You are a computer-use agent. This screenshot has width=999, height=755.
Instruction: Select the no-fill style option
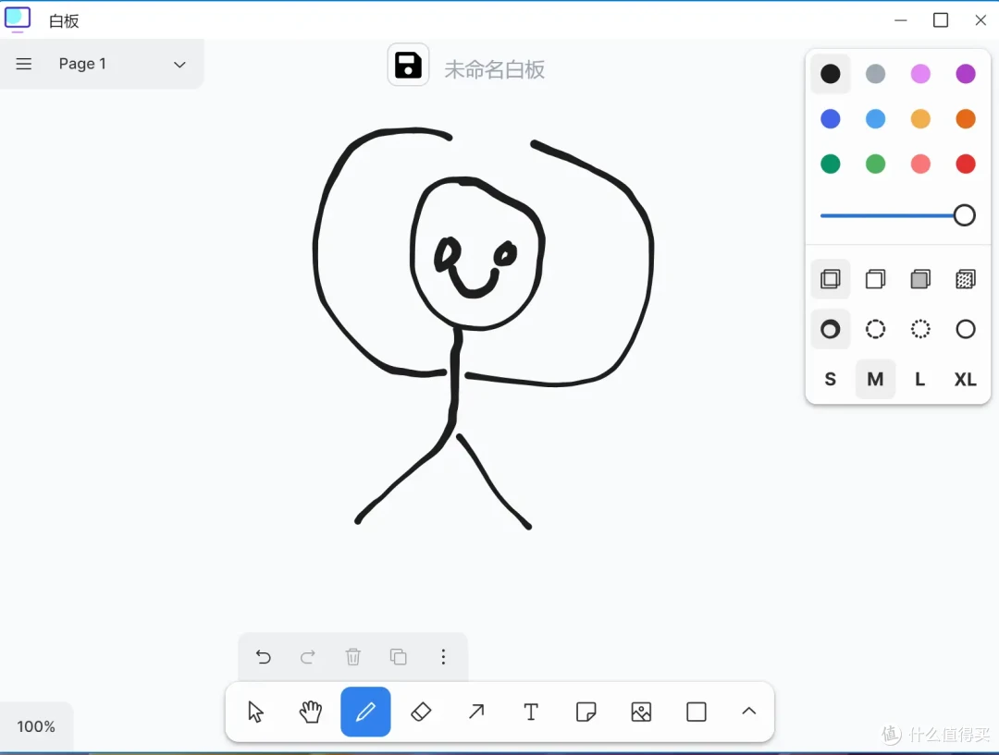click(x=830, y=279)
